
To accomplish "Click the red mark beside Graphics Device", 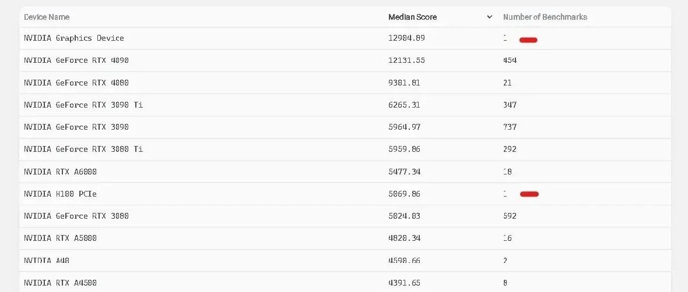I will click(x=528, y=40).
